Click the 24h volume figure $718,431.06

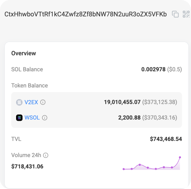tap(27, 166)
